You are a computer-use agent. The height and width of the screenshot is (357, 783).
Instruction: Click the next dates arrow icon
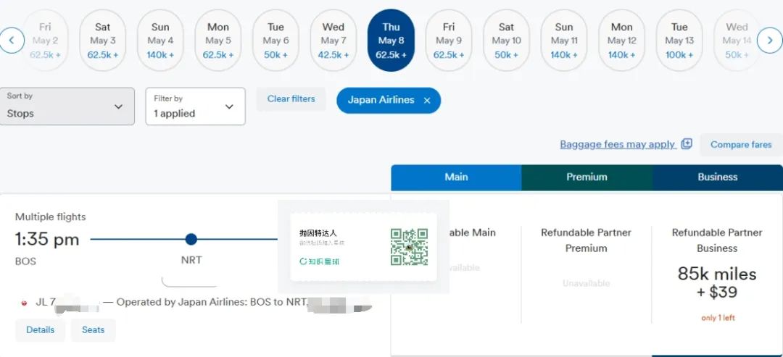770,41
